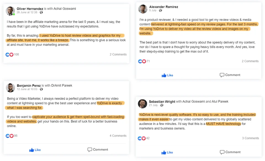Comment on Alexander Ramirez's post
Viewport: 265px width, 161px height.
tap(230, 75)
